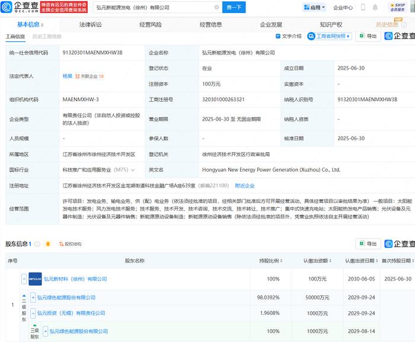Sort by 认缴出资日期 column header
Screen dimensions: 415x342
[361, 261]
